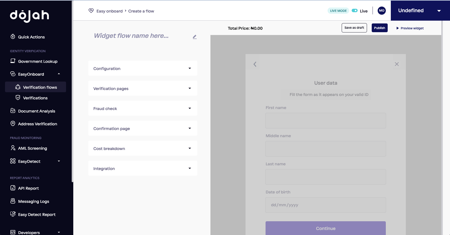The height and width of the screenshot is (235, 450).
Task: Click the Dojah logo
Action: [x=29, y=16]
